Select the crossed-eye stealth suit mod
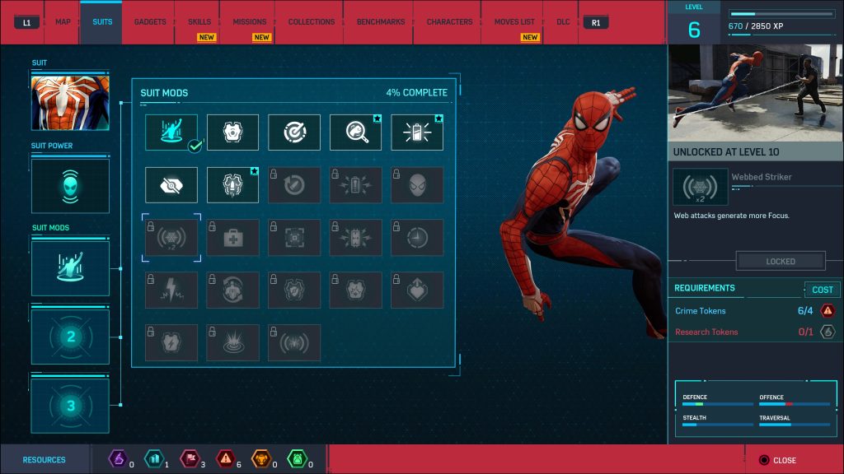This screenshot has width=844, height=474. click(171, 184)
